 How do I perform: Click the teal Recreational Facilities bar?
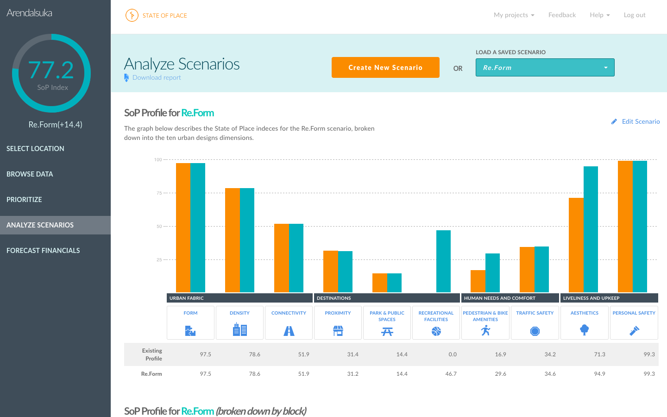click(443, 261)
